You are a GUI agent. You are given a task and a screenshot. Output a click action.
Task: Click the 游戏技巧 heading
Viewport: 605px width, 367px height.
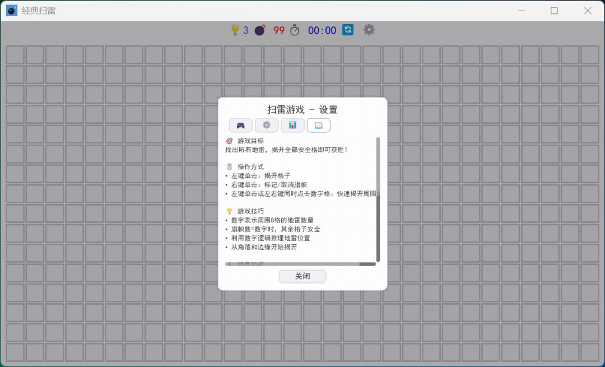tap(250, 211)
